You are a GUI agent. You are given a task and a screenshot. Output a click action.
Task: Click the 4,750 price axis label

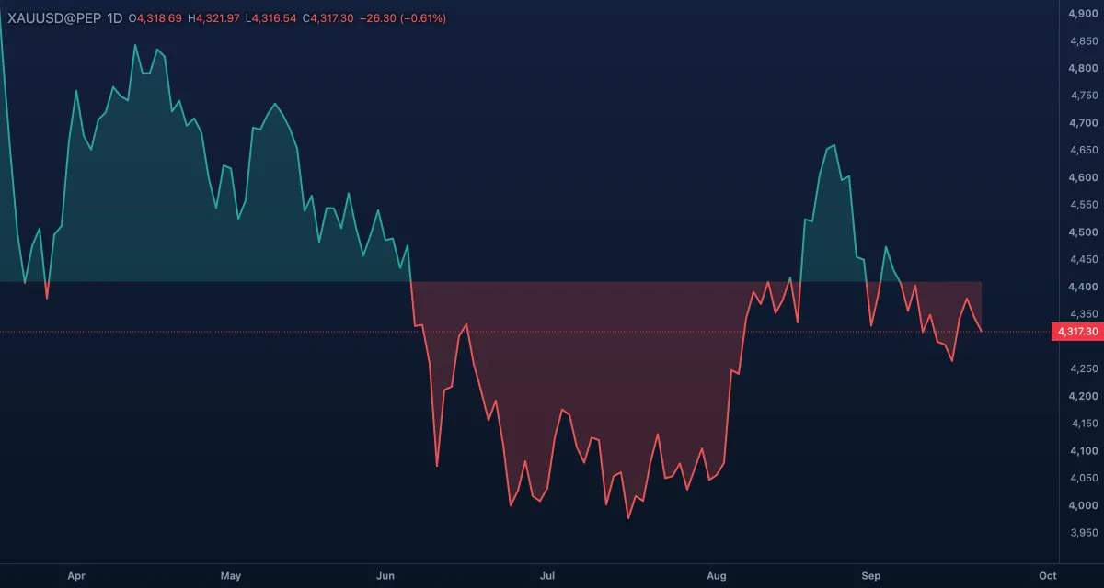(x=1083, y=96)
